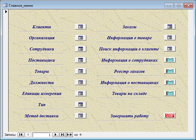Open Информация о сотрудниках report icon
196x140 pixels.
point(169,60)
